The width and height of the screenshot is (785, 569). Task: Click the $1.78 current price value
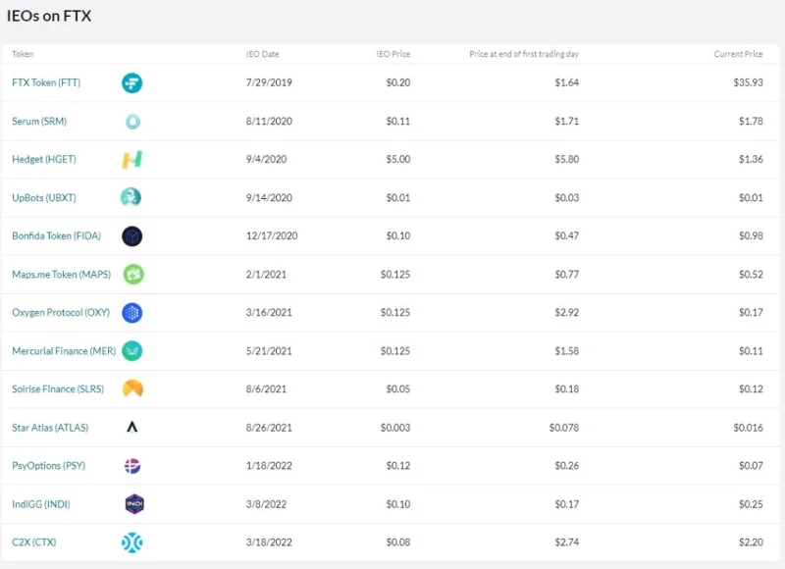click(751, 121)
